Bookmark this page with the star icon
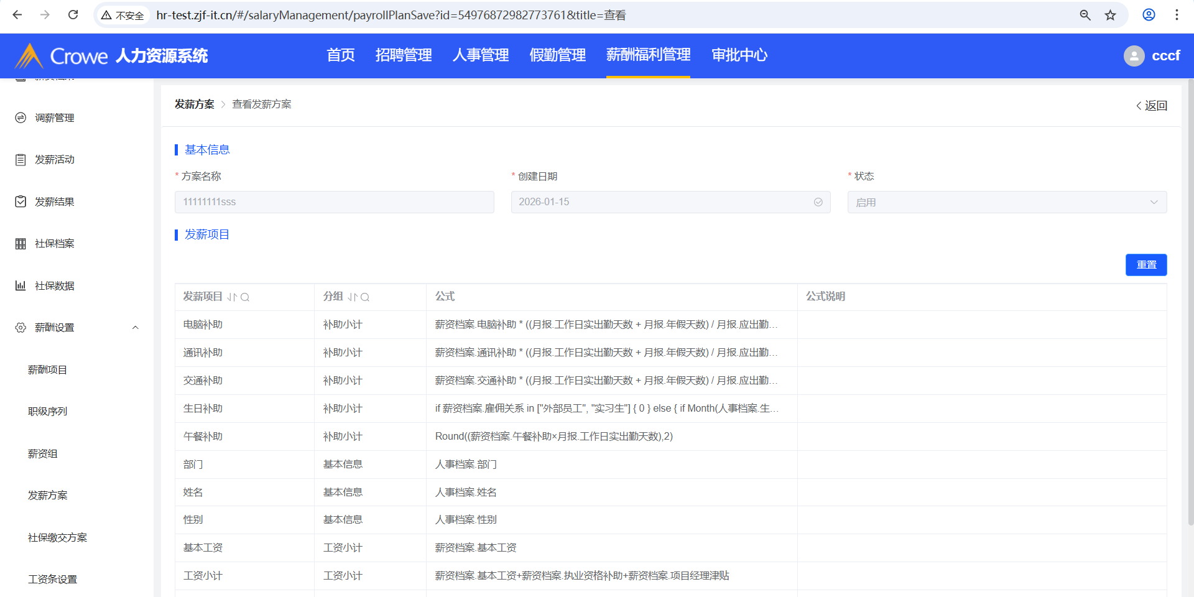The height and width of the screenshot is (597, 1194). click(1110, 15)
